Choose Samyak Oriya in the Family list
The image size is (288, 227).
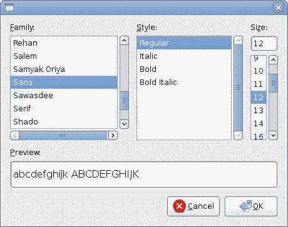point(64,69)
